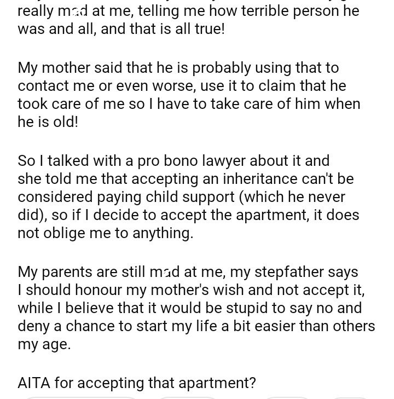
Task: Click the "AITA for accepting that apartment?" line
Action: 137,383
